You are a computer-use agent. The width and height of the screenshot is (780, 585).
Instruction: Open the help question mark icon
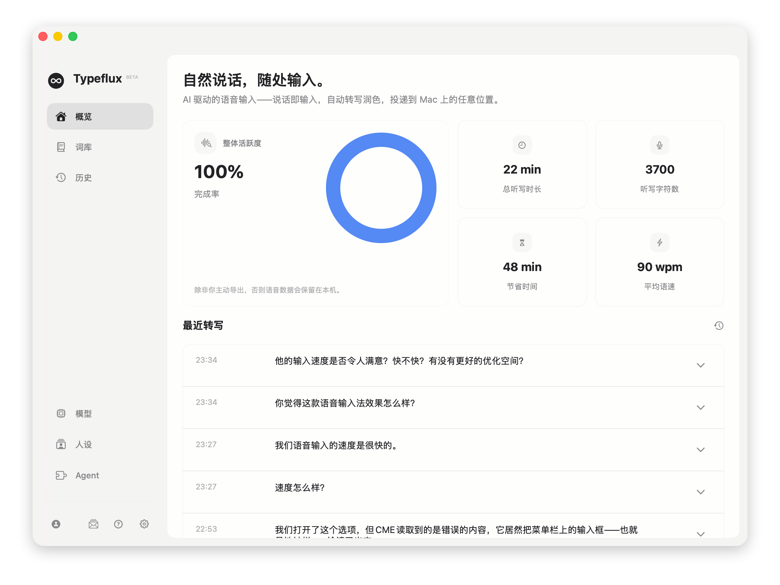[x=119, y=524]
